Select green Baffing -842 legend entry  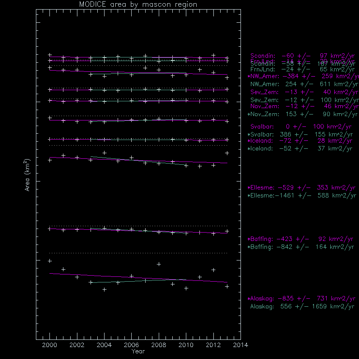300,247
